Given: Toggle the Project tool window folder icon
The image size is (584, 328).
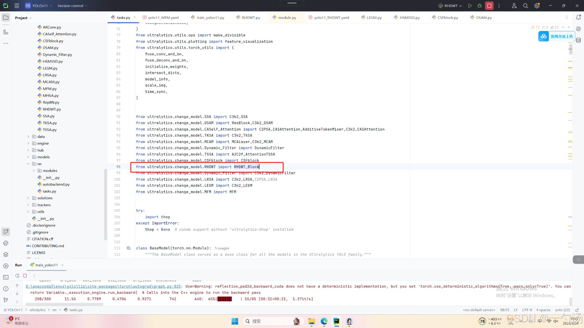Looking at the screenshot, I should [x=6, y=18].
